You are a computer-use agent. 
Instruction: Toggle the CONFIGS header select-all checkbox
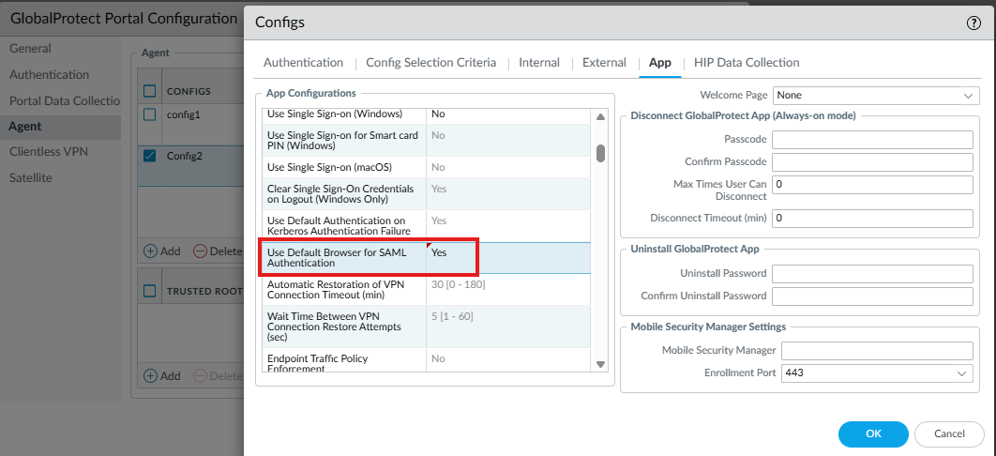point(150,91)
